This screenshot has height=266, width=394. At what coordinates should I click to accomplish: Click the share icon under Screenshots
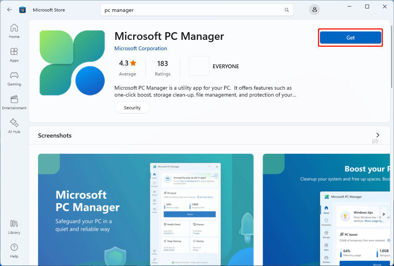(375, 142)
